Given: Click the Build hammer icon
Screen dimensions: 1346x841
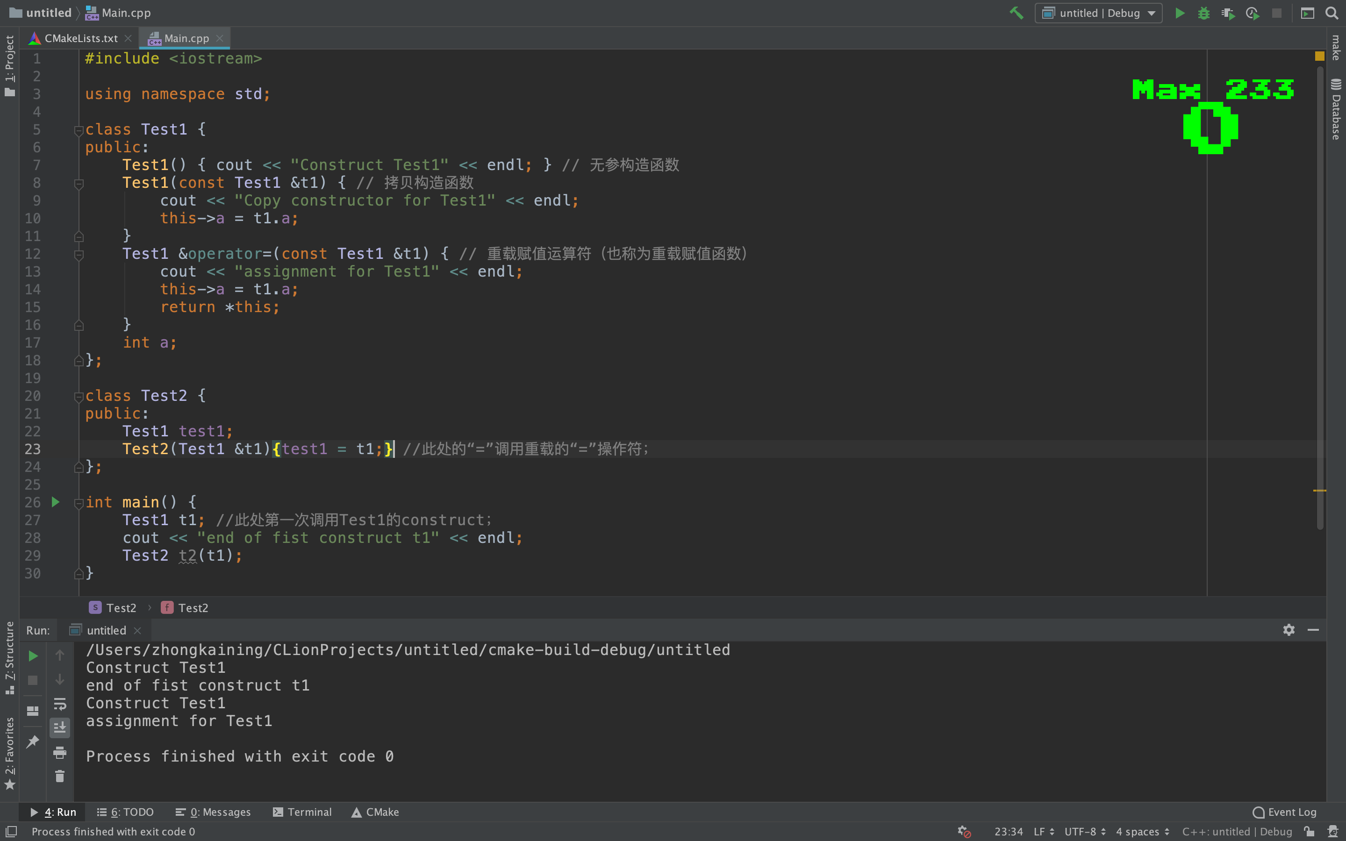Looking at the screenshot, I should 1016,13.
